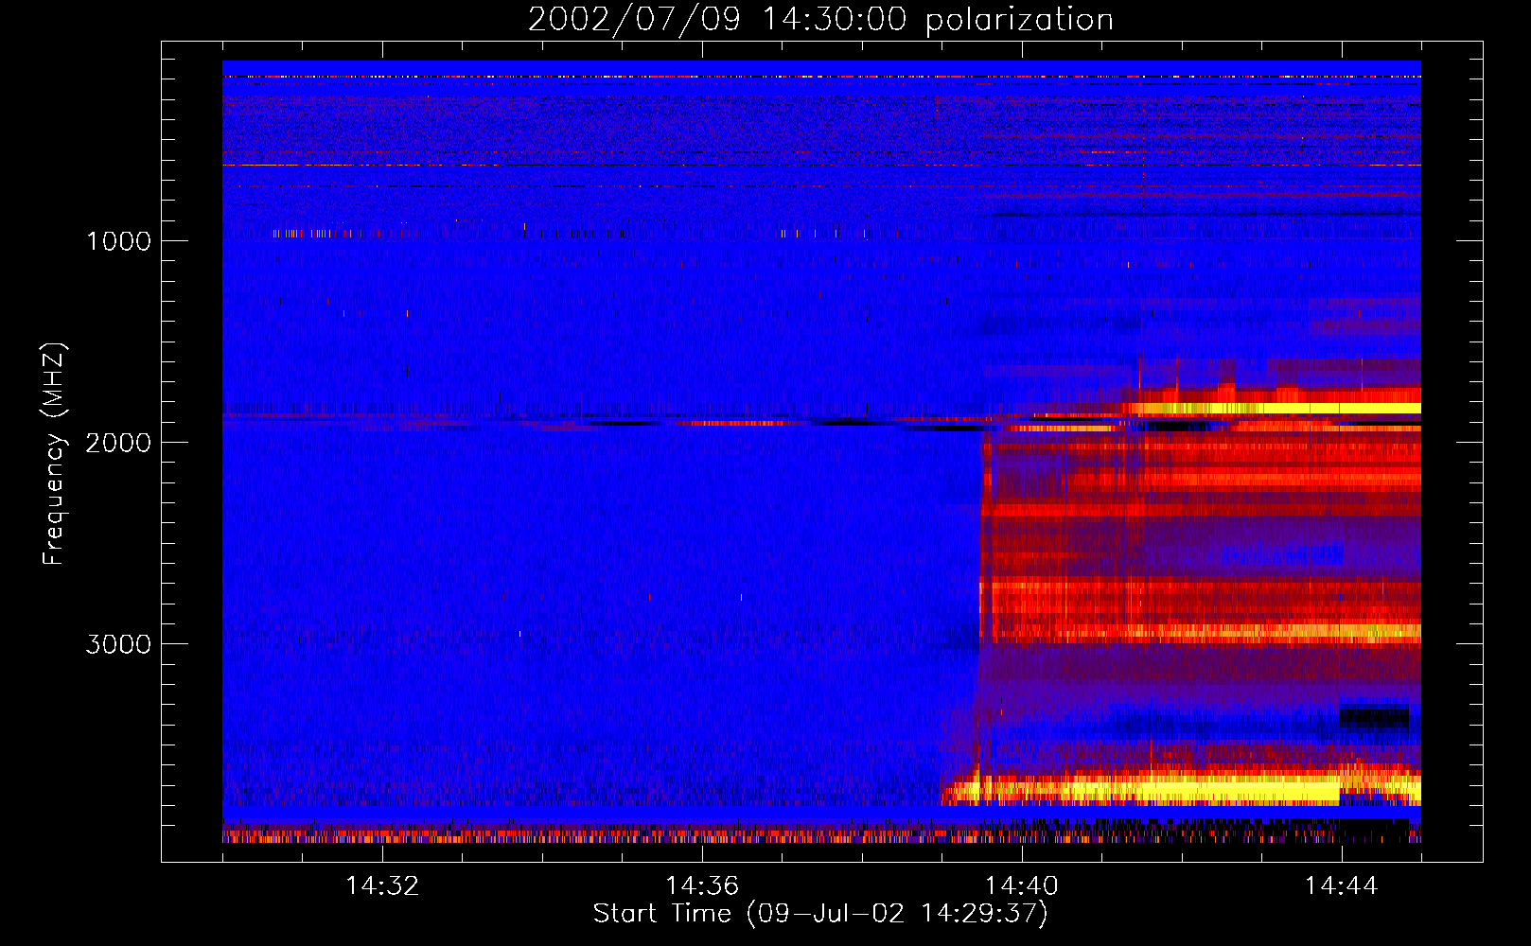Click the 3000 frequency tick label

click(x=118, y=644)
